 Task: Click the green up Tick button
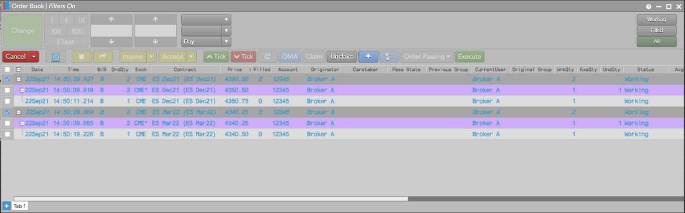(x=216, y=57)
